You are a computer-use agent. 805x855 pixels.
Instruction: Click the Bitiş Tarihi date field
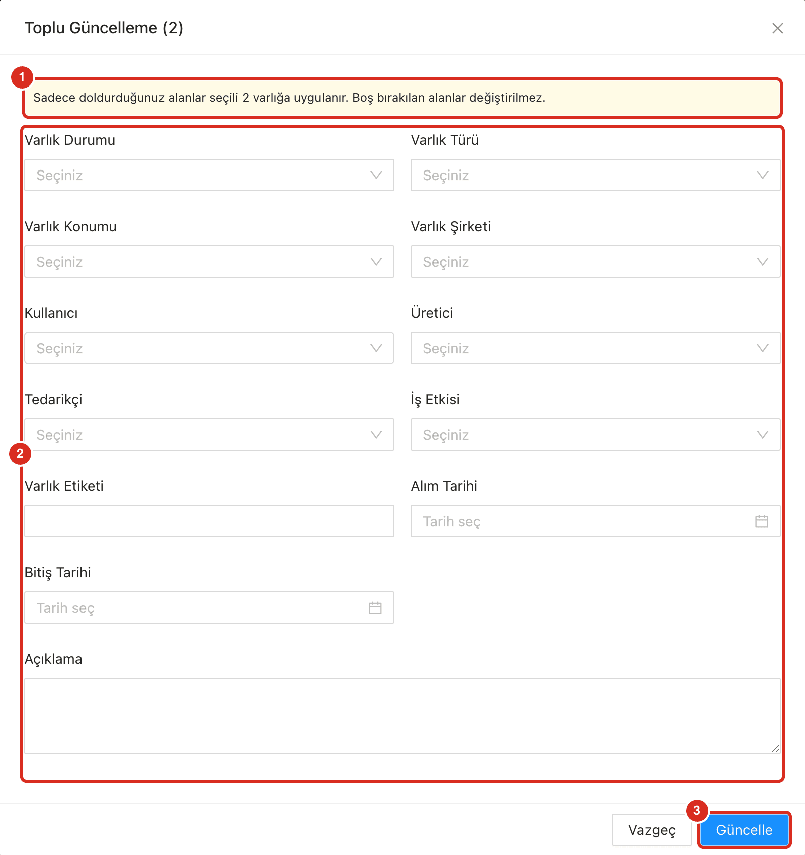209,608
